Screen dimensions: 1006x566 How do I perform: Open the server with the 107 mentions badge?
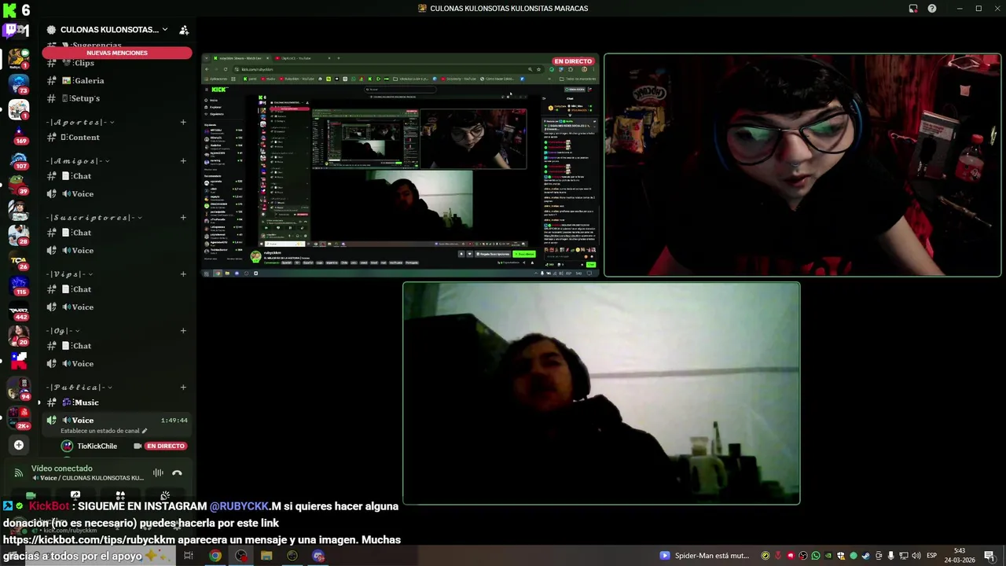point(19,160)
